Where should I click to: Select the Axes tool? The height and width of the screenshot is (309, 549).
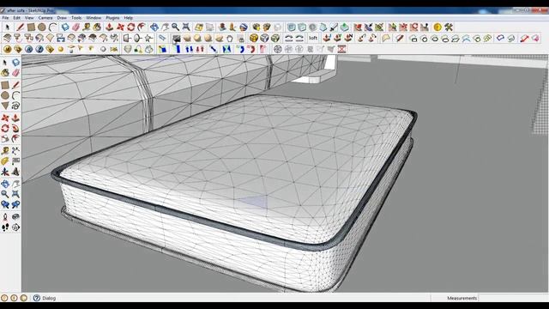coord(5,172)
